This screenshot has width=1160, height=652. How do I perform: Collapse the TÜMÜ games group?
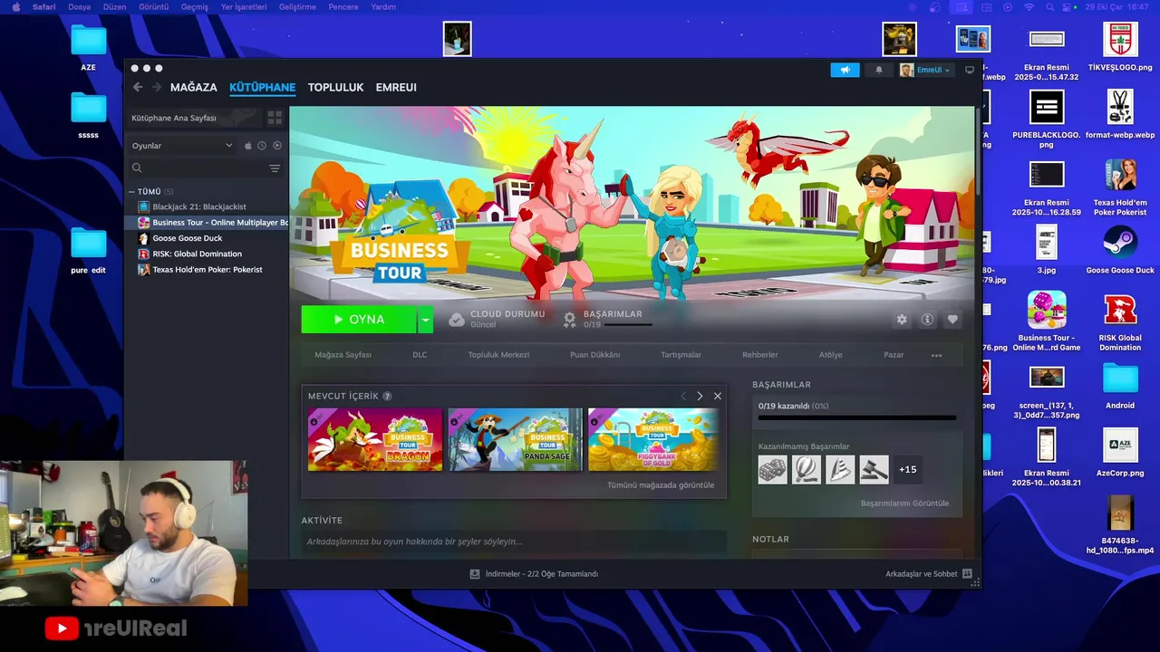point(131,192)
